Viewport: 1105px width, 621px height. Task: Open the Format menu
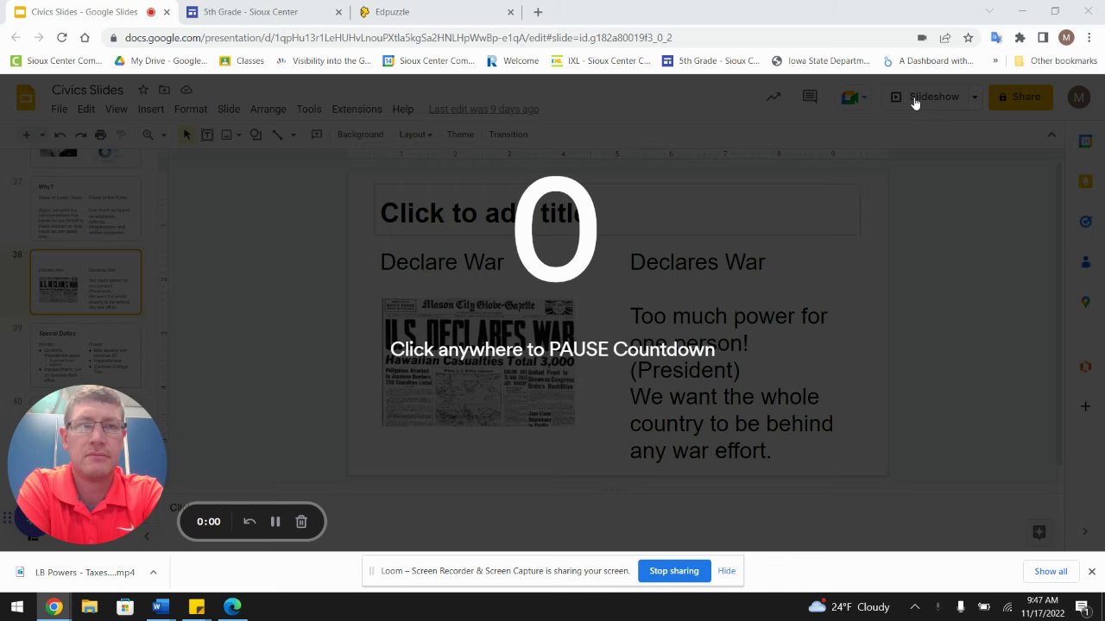point(190,110)
